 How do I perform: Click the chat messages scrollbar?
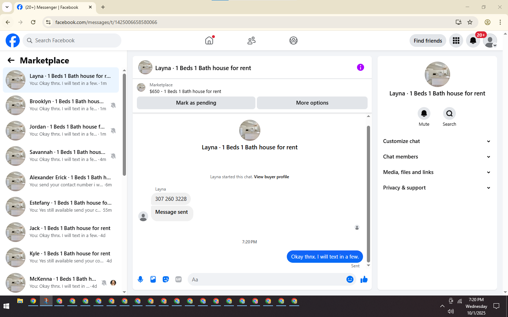tap(368, 194)
